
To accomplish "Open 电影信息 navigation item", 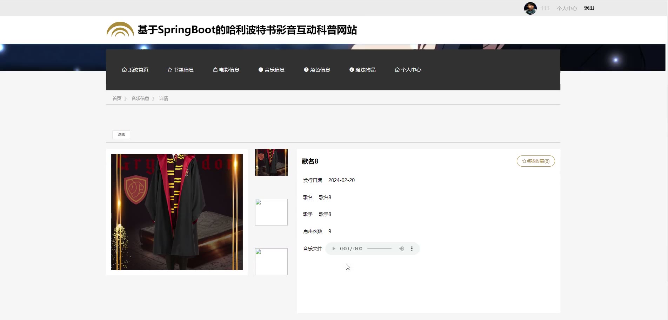I will (226, 70).
